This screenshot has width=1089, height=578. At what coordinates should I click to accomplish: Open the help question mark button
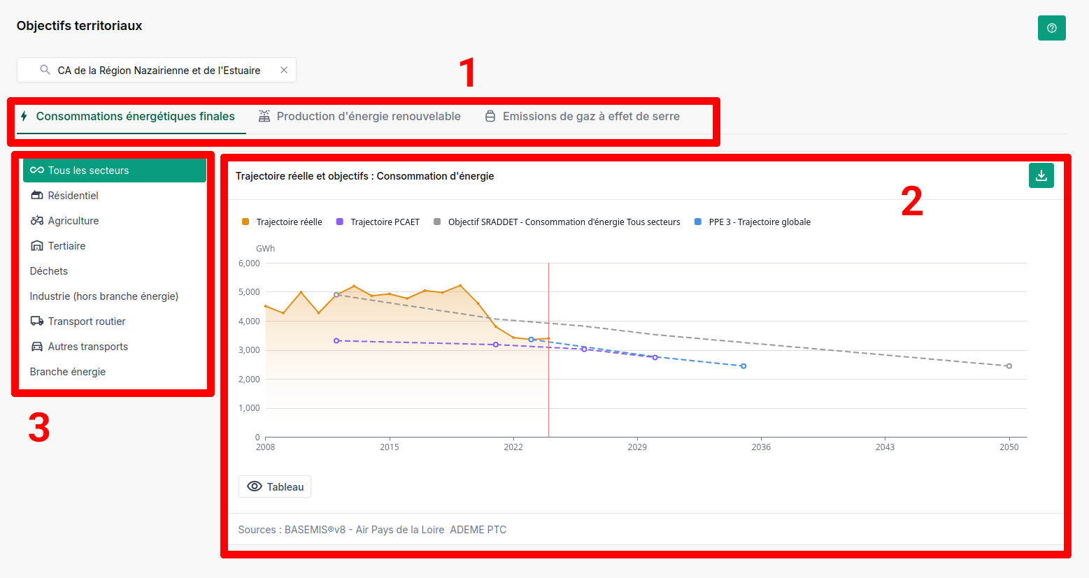[x=1051, y=28]
